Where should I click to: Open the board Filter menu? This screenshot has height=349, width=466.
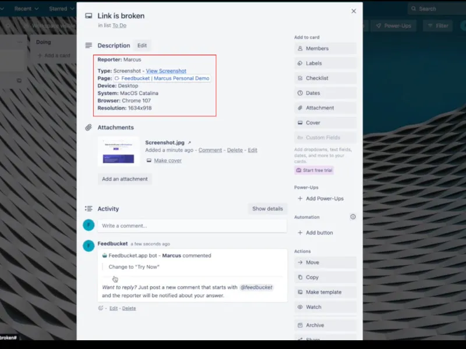click(x=437, y=26)
